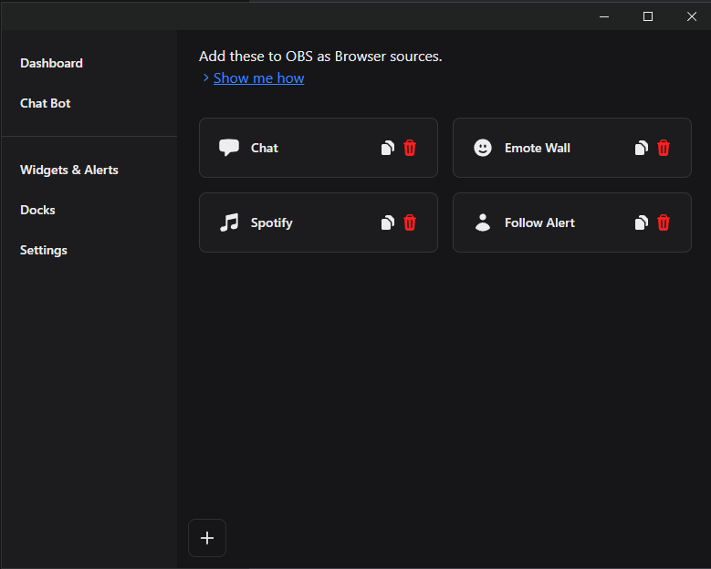Copy the Spotify widget URL
Screen dimensions: 711x569
388,222
